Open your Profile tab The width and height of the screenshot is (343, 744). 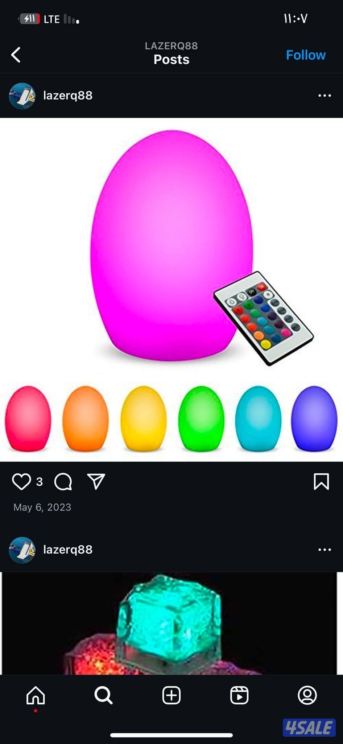click(x=307, y=695)
